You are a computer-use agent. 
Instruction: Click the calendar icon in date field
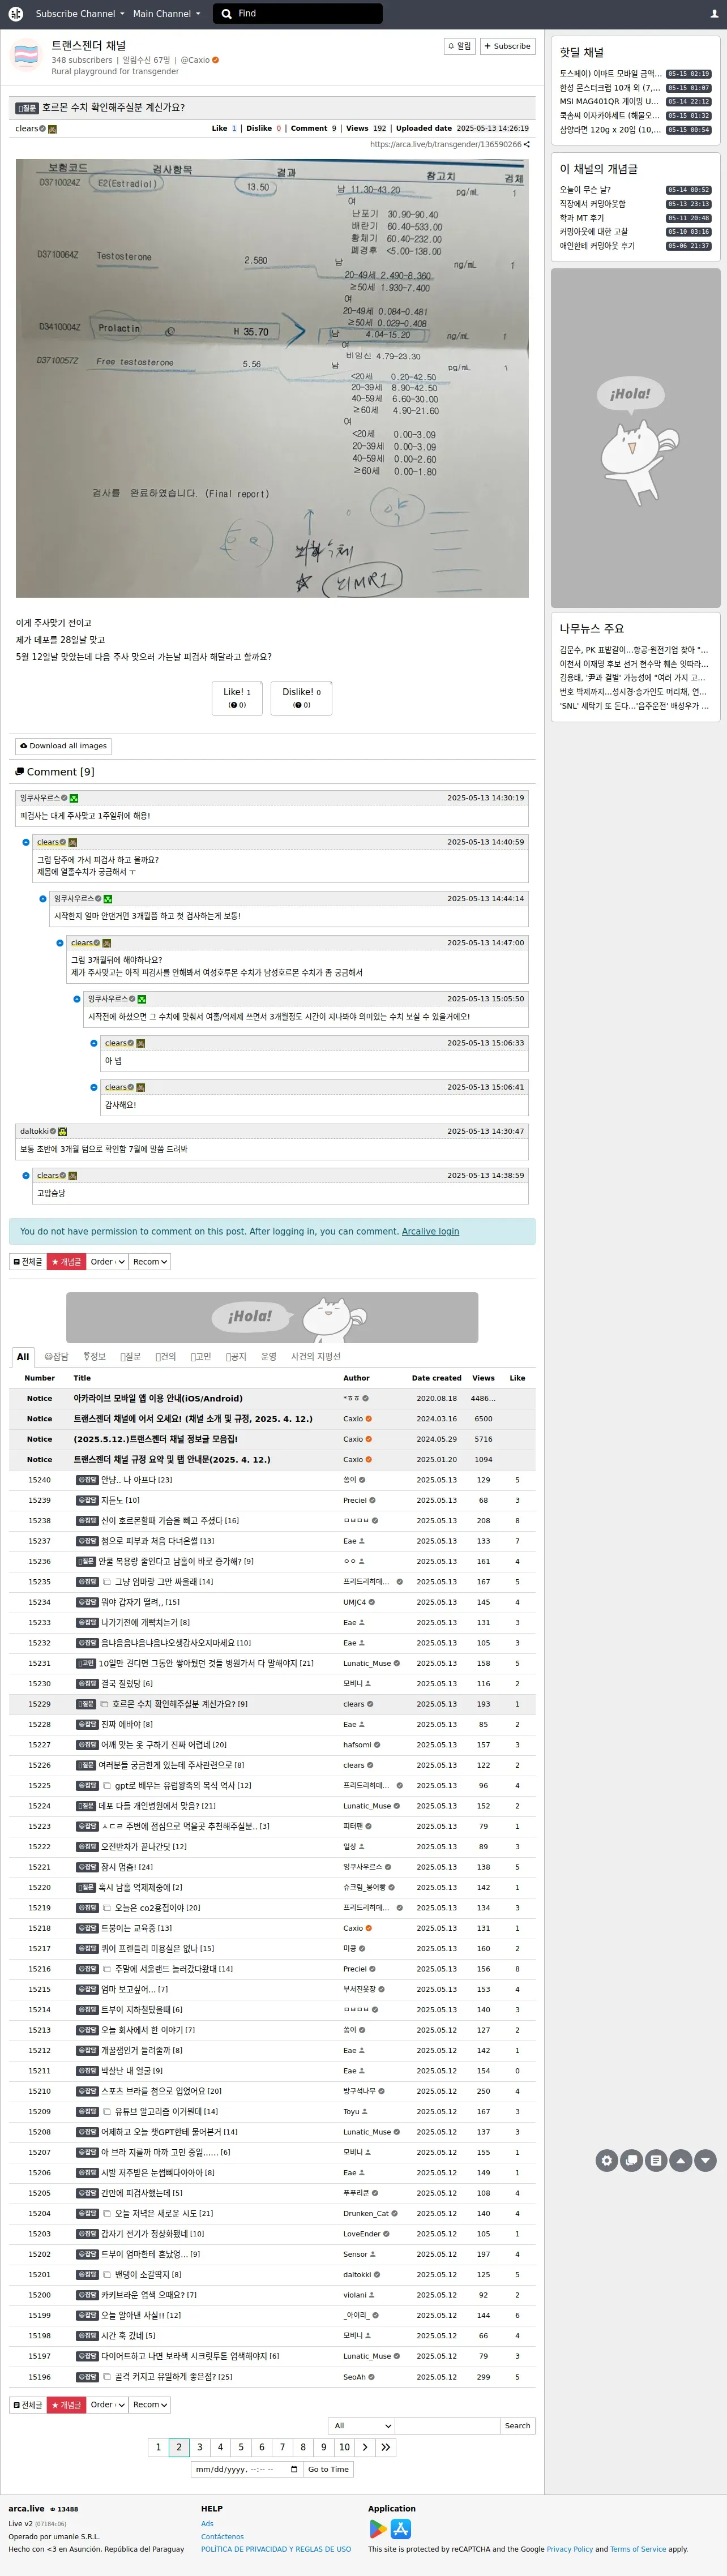pyautogui.click(x=294, y=2469)
